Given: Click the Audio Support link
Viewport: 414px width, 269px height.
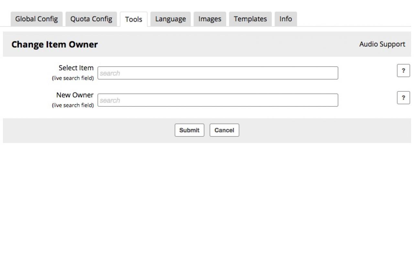Looking at the screenshot, I should [382, 44].
